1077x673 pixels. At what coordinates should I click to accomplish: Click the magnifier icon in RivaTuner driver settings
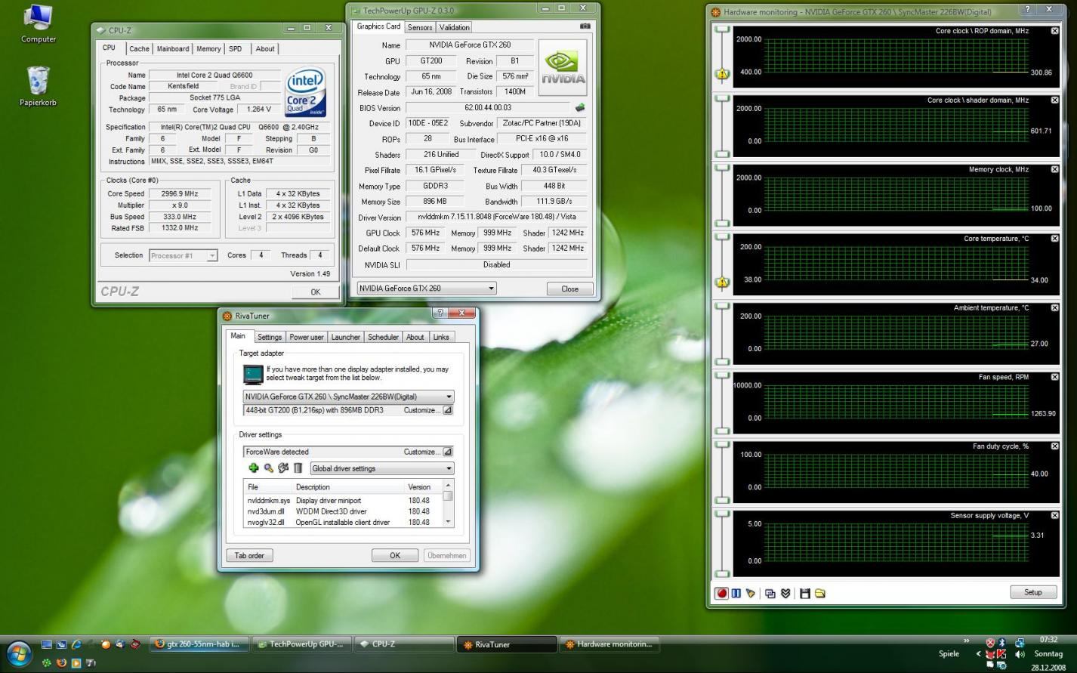point(268,468)
